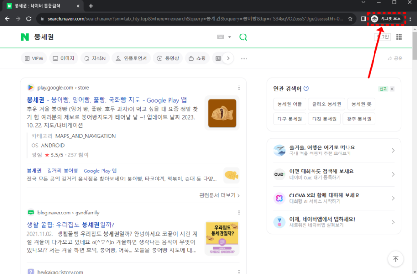Image resolution: width=417 pixels, height=274 pixels.
Task: Select related search 대구 봉세권
Action: (x=289, y=119)
